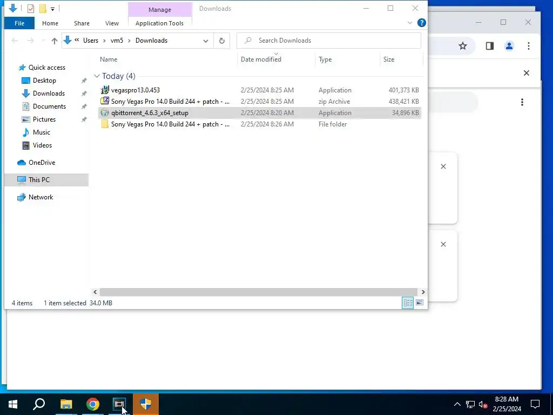The height and width of the screenshot is (415, 553).
Task: Open Chrome's three-dot main menu
Action: 528,46
